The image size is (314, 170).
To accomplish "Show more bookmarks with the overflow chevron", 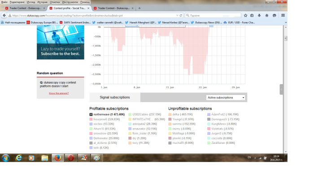I will [286, 22].
